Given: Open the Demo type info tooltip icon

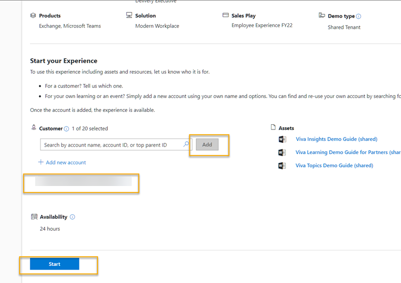Looking at the screenshot, I should coord(358,17).
